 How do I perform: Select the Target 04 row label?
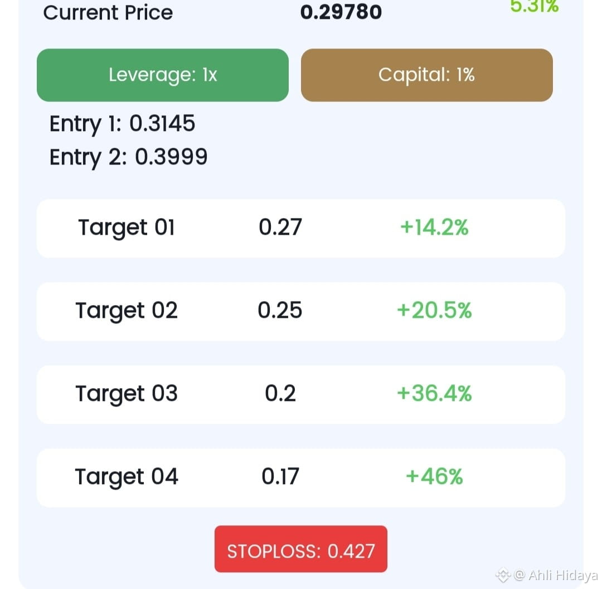[x=127, y=477]
